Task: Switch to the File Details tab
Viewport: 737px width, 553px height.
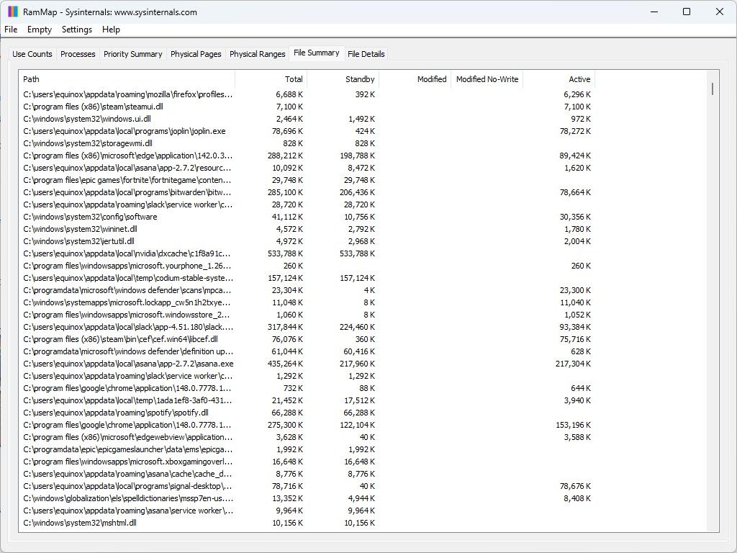Action: (366, 54)
